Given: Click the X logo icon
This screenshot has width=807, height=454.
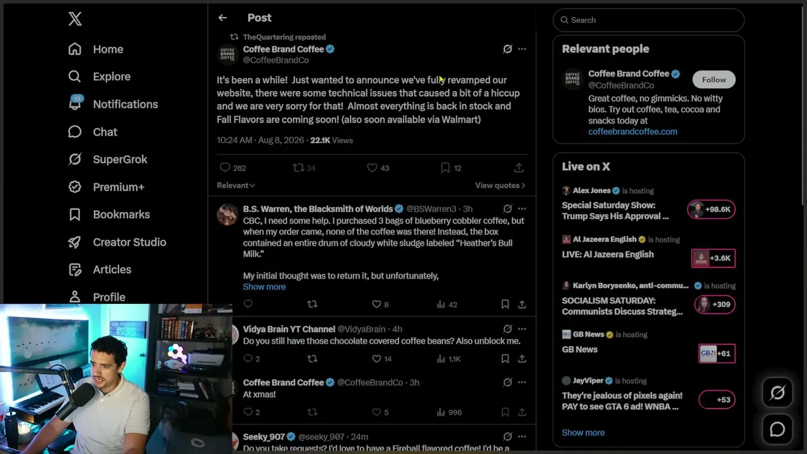Looking at the screenshot, I should click(75, 19).
